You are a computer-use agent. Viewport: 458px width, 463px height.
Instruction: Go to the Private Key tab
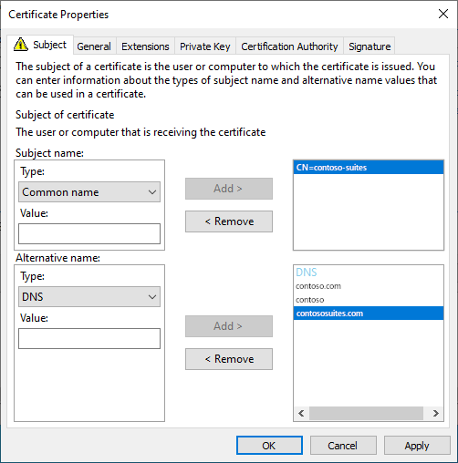204,46
